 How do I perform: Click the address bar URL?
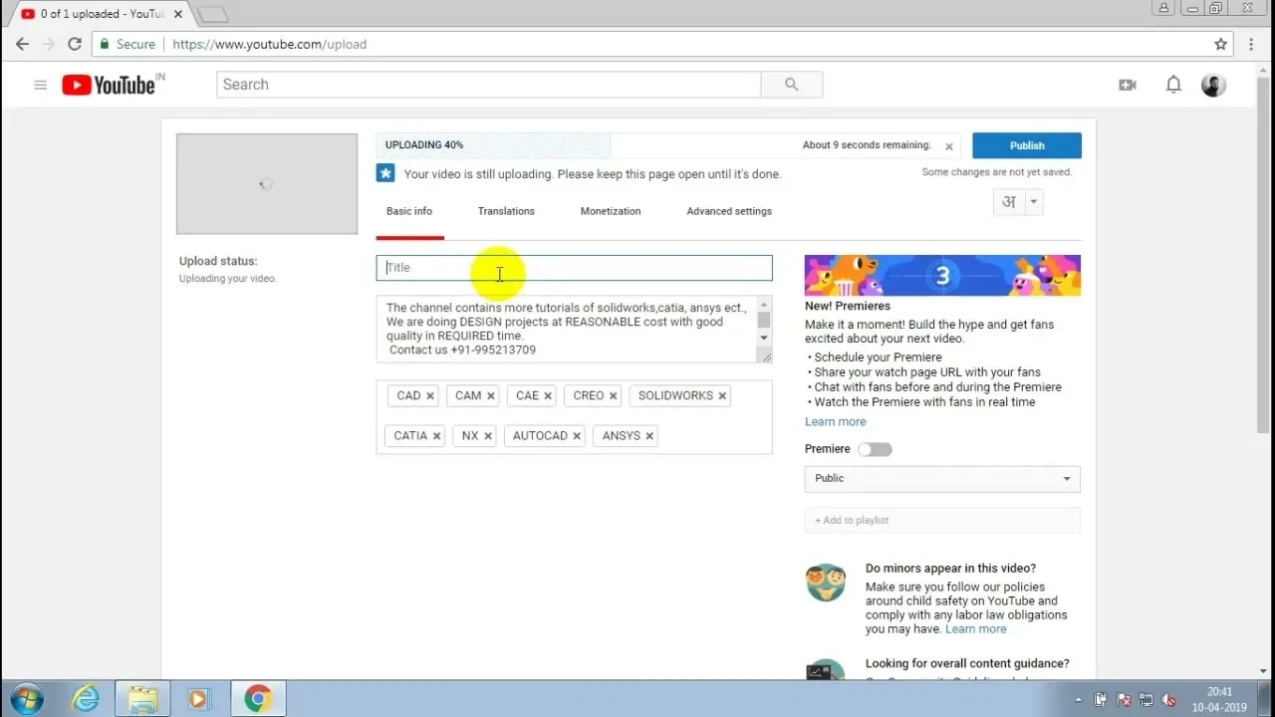coord(269,45)
